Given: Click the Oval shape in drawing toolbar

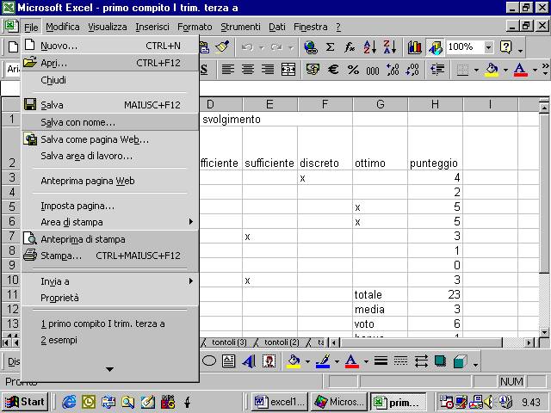Looking at the screenshot, I should tap(209, 361).
